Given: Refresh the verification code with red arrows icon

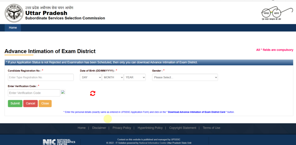Looking at the screenshot, I should pyautogui.click(x=93, y=93).
